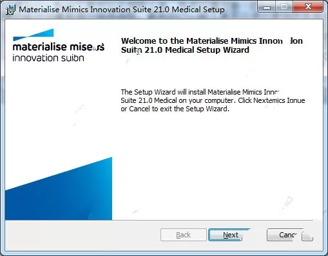Click the 'Welcome to the Materialise Mimics' heading
The image size is (328, 256).
point(212,45)
